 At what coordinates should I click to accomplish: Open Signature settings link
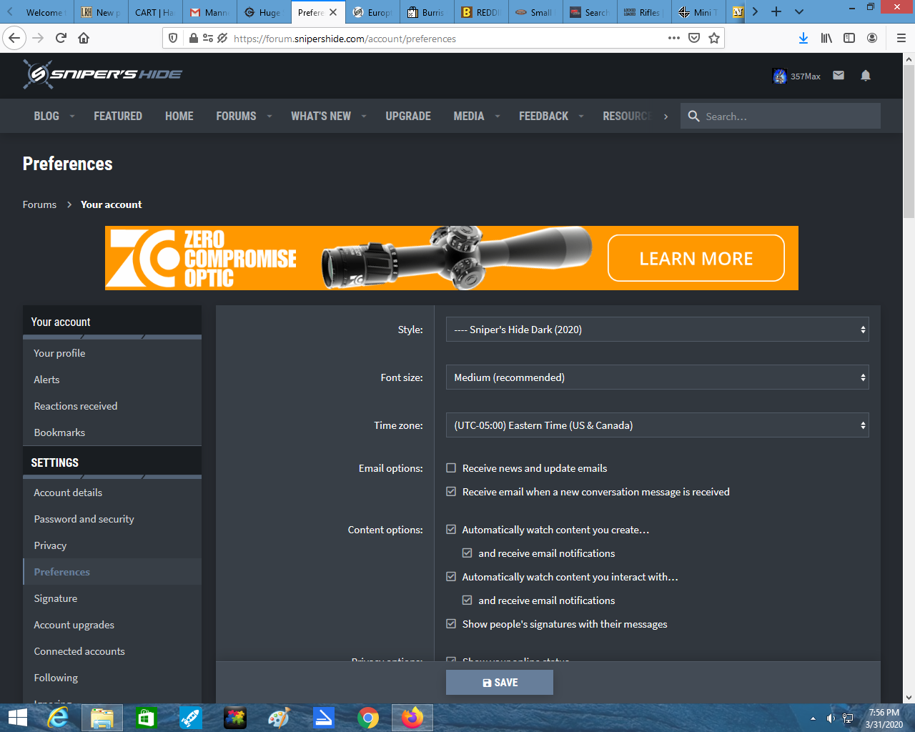[56, 598]
